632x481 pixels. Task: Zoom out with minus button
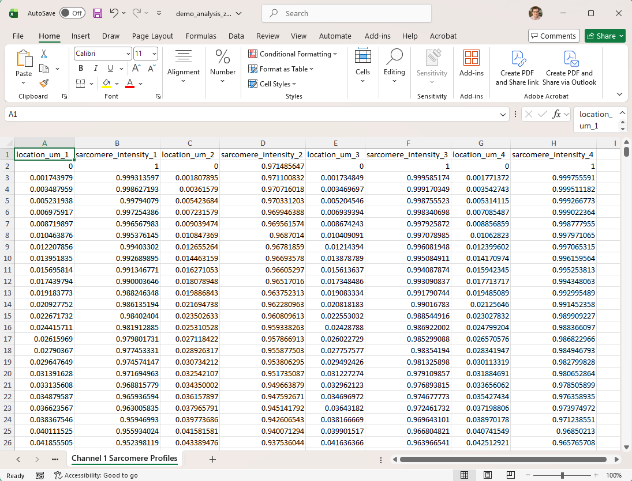click(x=528, y=475)
